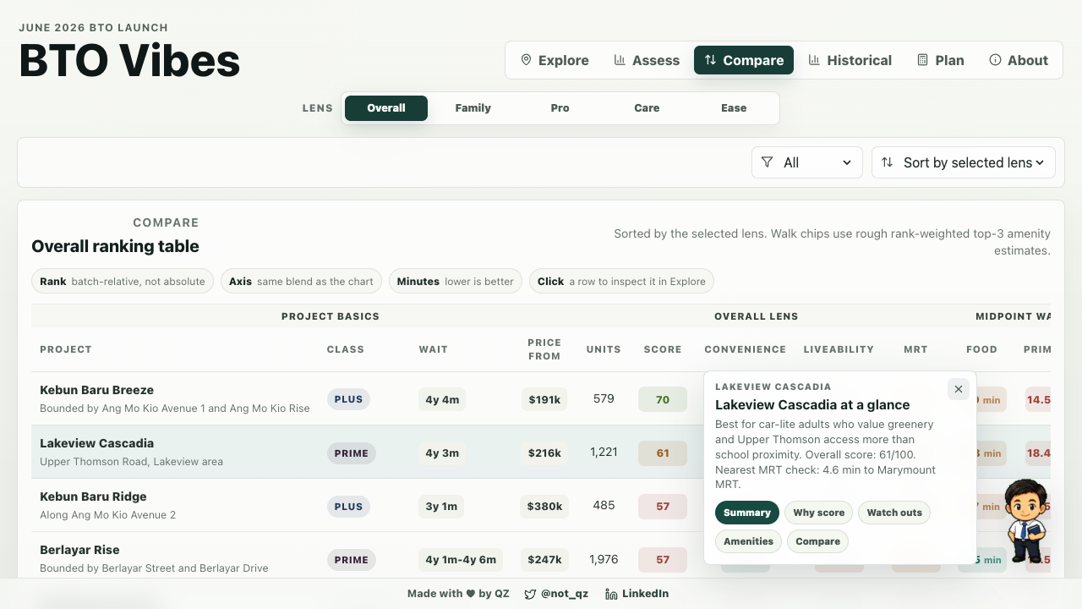Click the WAIT column header
This screenshot has height=609, width=1082.
433,349
